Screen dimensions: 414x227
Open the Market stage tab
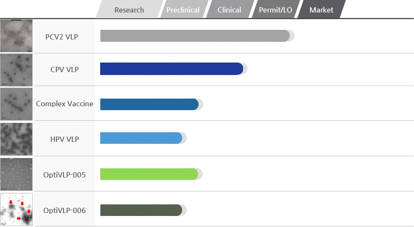click(321, 9)
